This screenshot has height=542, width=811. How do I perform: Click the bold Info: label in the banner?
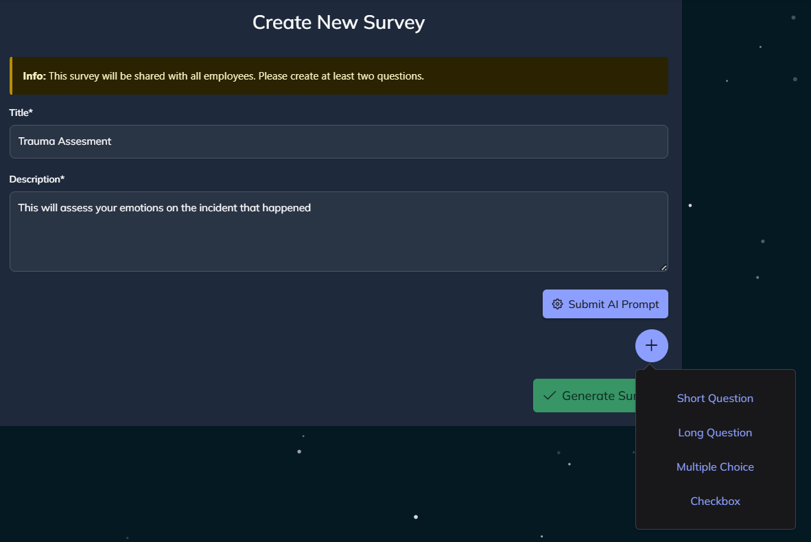34,76
